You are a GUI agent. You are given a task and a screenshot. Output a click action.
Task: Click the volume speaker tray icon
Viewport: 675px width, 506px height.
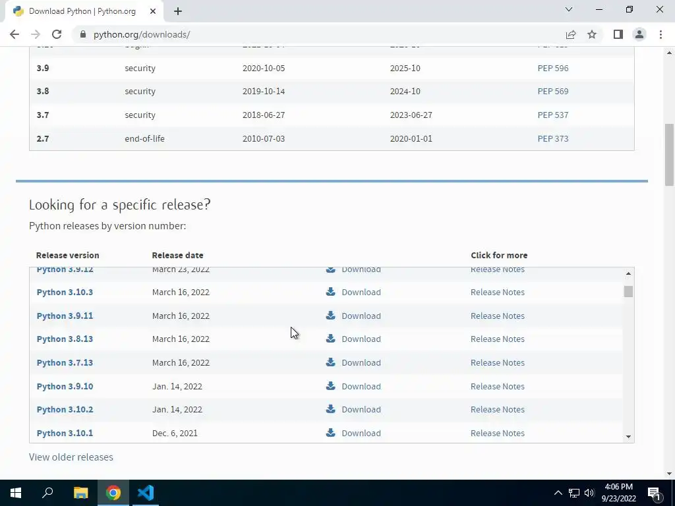[x=589, y=493]
